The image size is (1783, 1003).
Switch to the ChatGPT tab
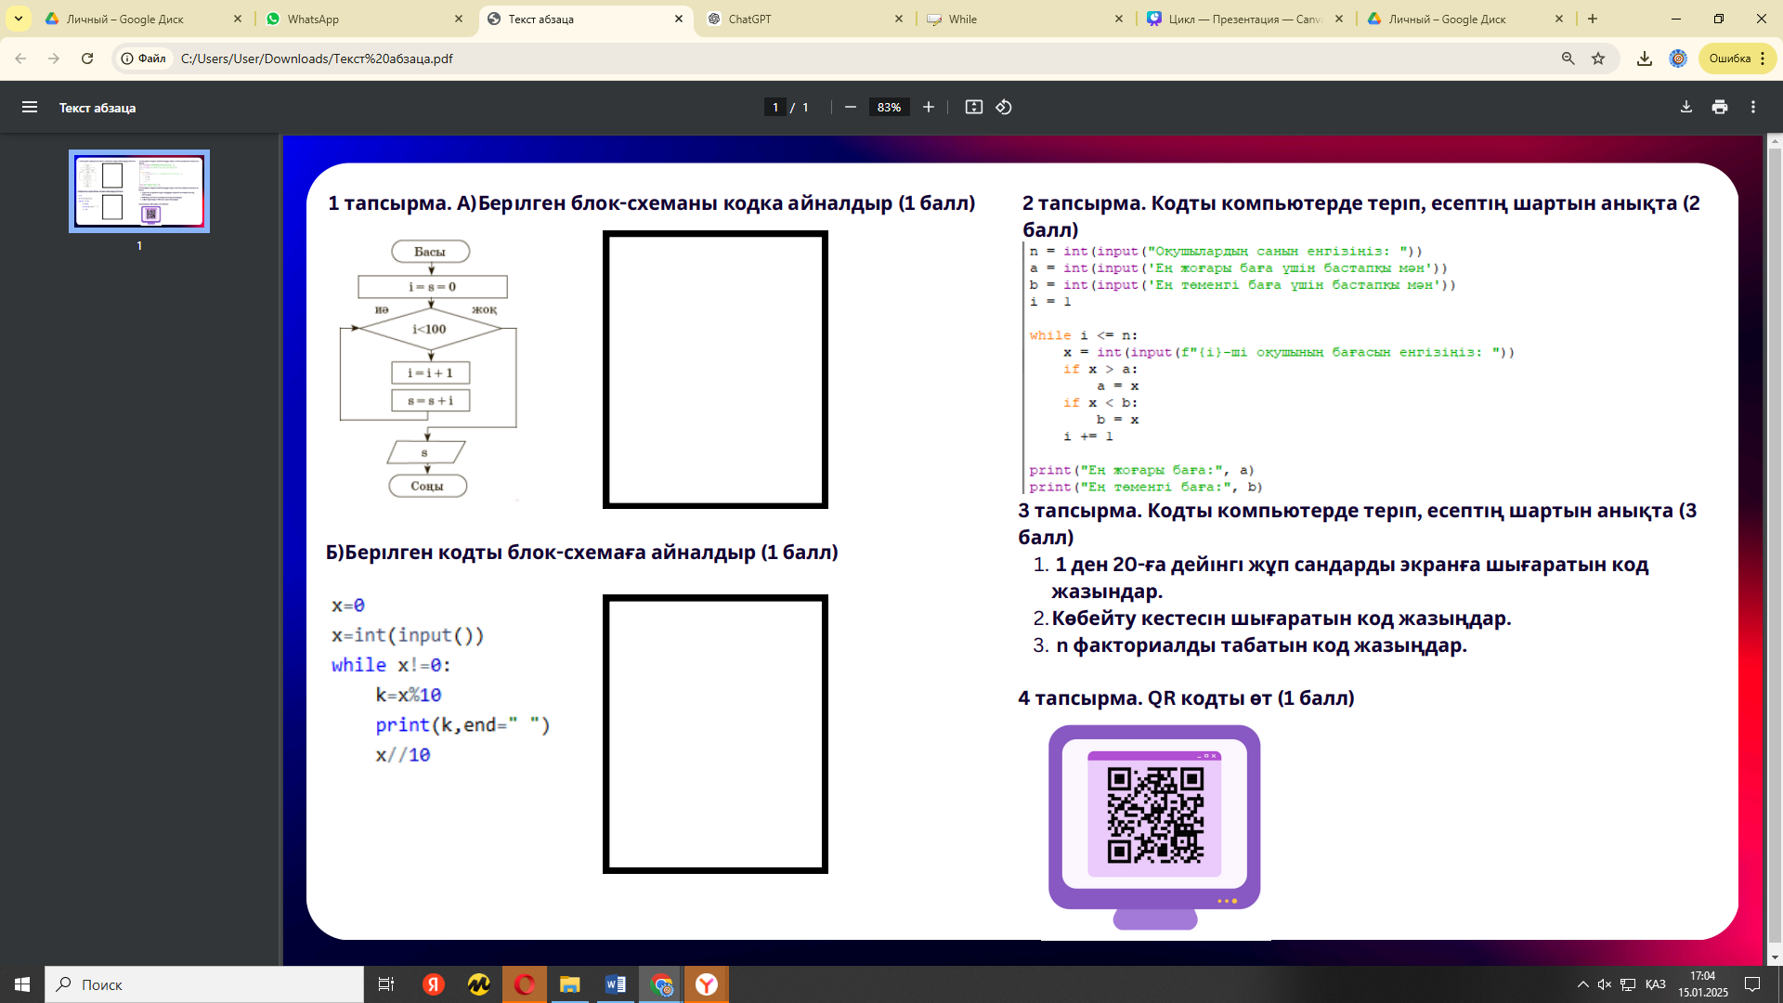coord(803,19)
